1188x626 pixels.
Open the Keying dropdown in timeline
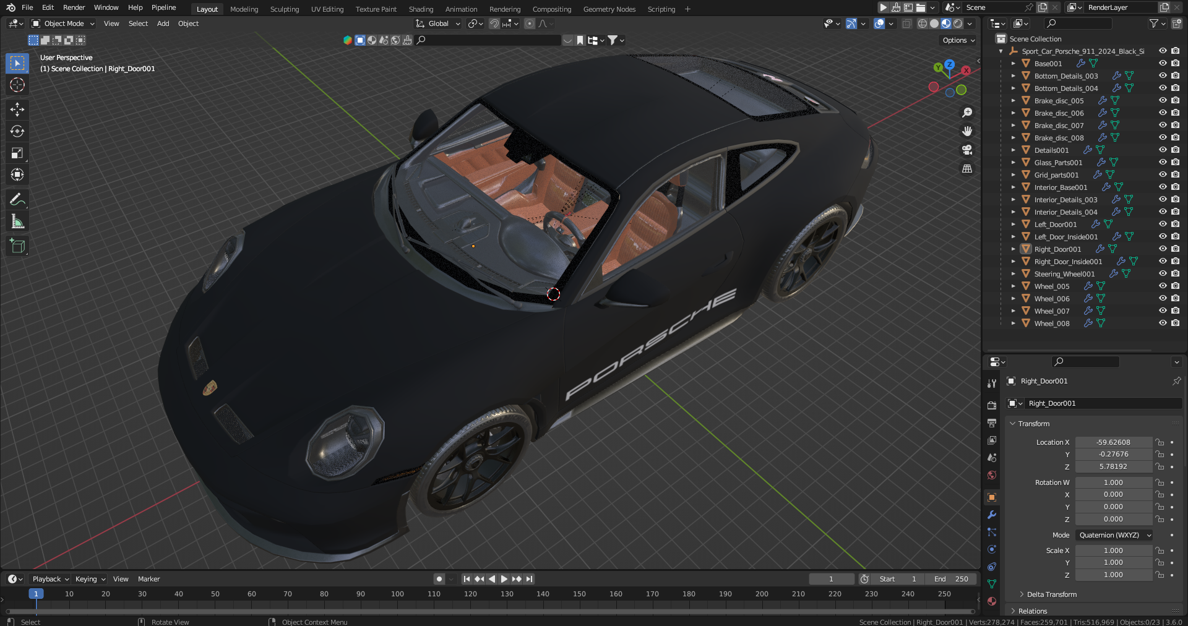point(90,579)
